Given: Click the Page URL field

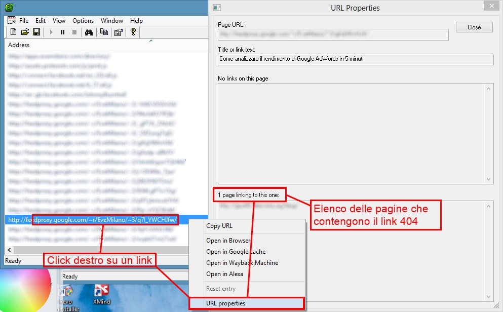Looking at the screenshot, I should tap(333, 34).
